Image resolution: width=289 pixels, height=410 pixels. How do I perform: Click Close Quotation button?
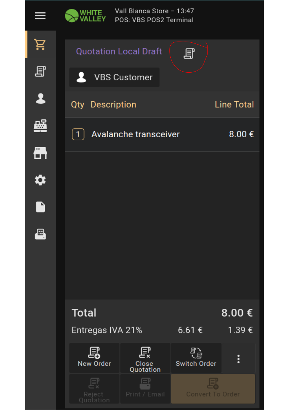click(x=145, y=358)
